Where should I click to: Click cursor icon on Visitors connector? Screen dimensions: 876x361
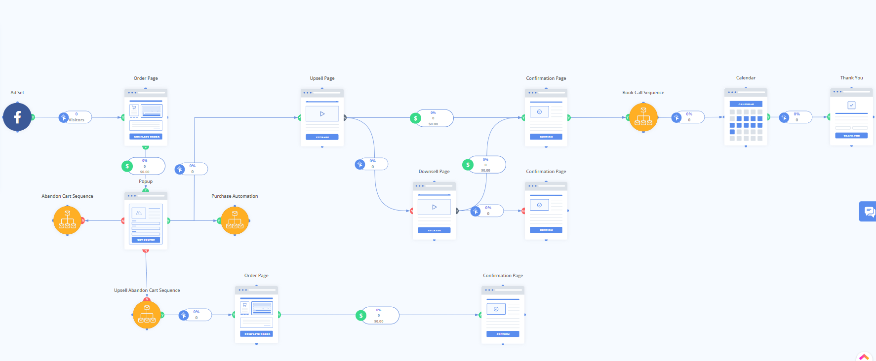pos(64,117)
